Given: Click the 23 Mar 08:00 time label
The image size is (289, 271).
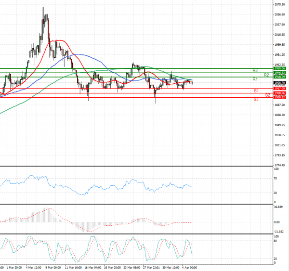Looking at the screenshot, I should [x=132, y=268].
